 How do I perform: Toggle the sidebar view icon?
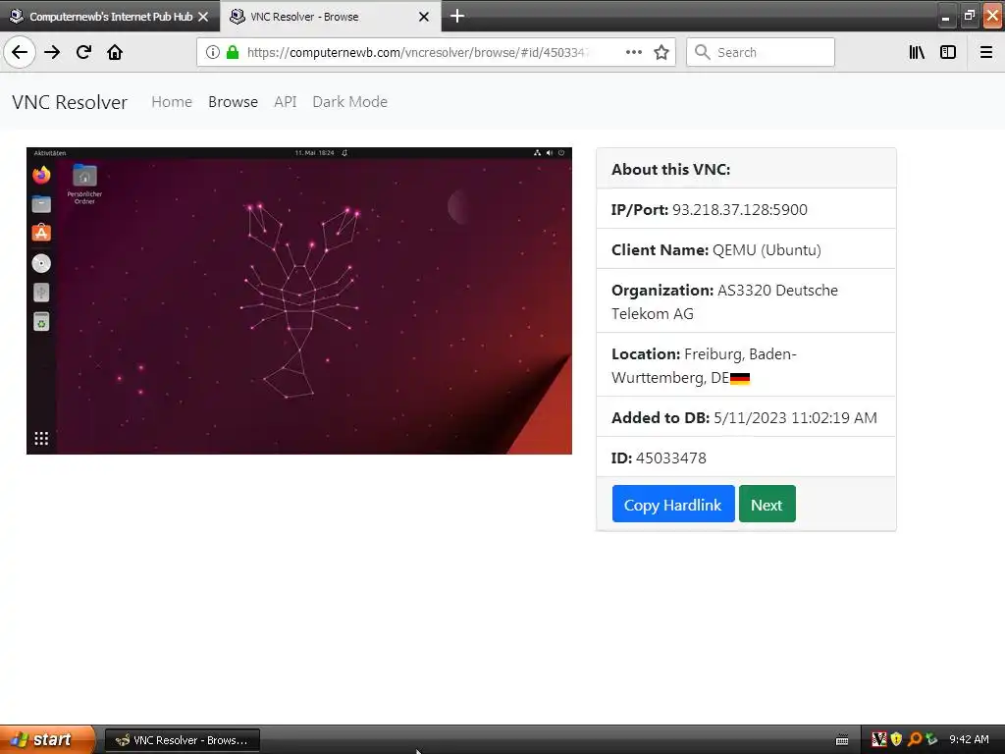[948, 52]
